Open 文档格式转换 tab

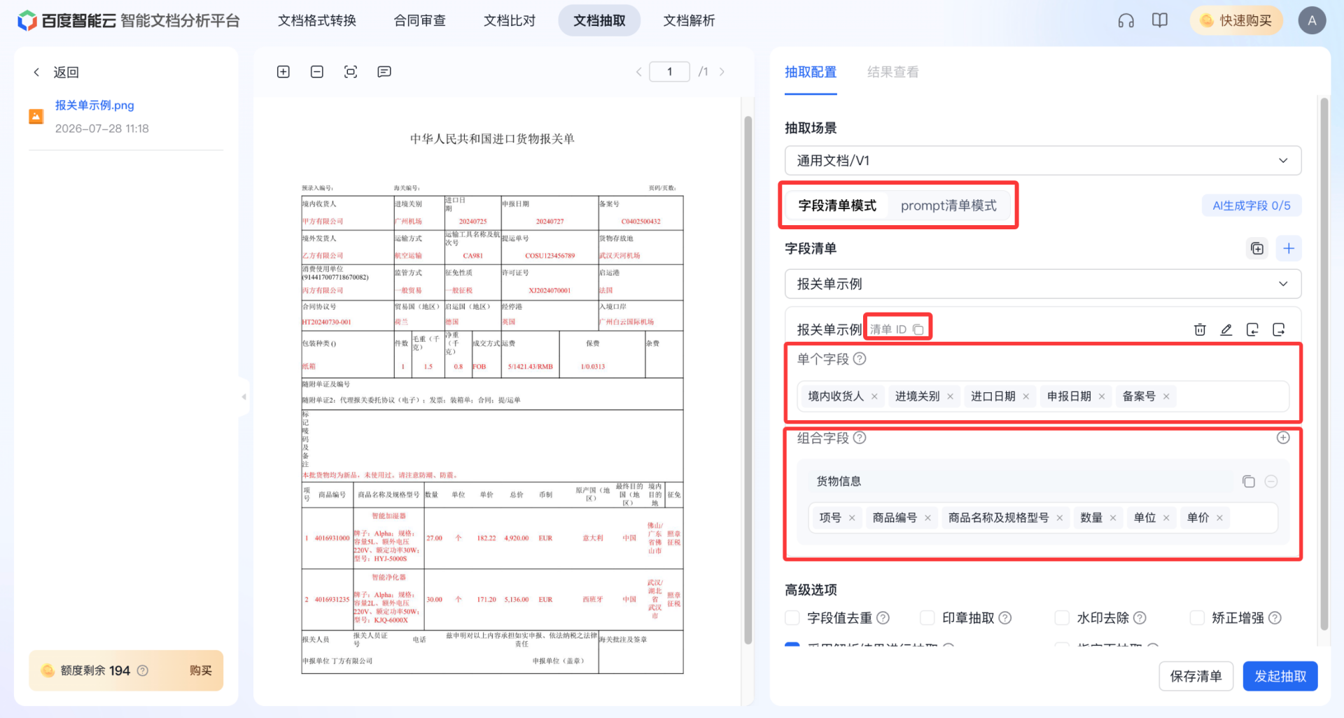pyautogui.click(x=317, y=20)
